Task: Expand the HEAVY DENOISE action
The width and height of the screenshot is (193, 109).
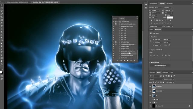Action: tap(120, 53)
